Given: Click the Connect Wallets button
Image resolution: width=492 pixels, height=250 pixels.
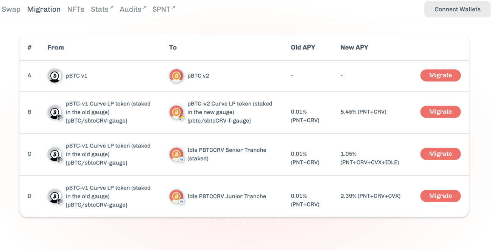Looking at the screenshot, I should (458, 9).
